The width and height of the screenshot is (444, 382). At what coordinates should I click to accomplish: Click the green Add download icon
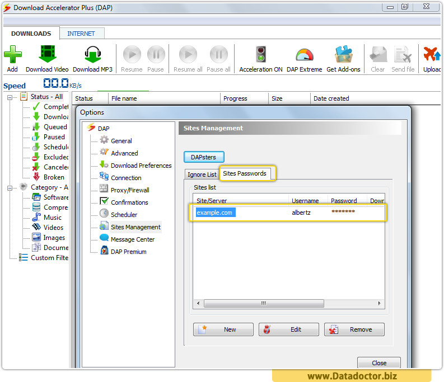pyautogui.click(x=12, y=54)
